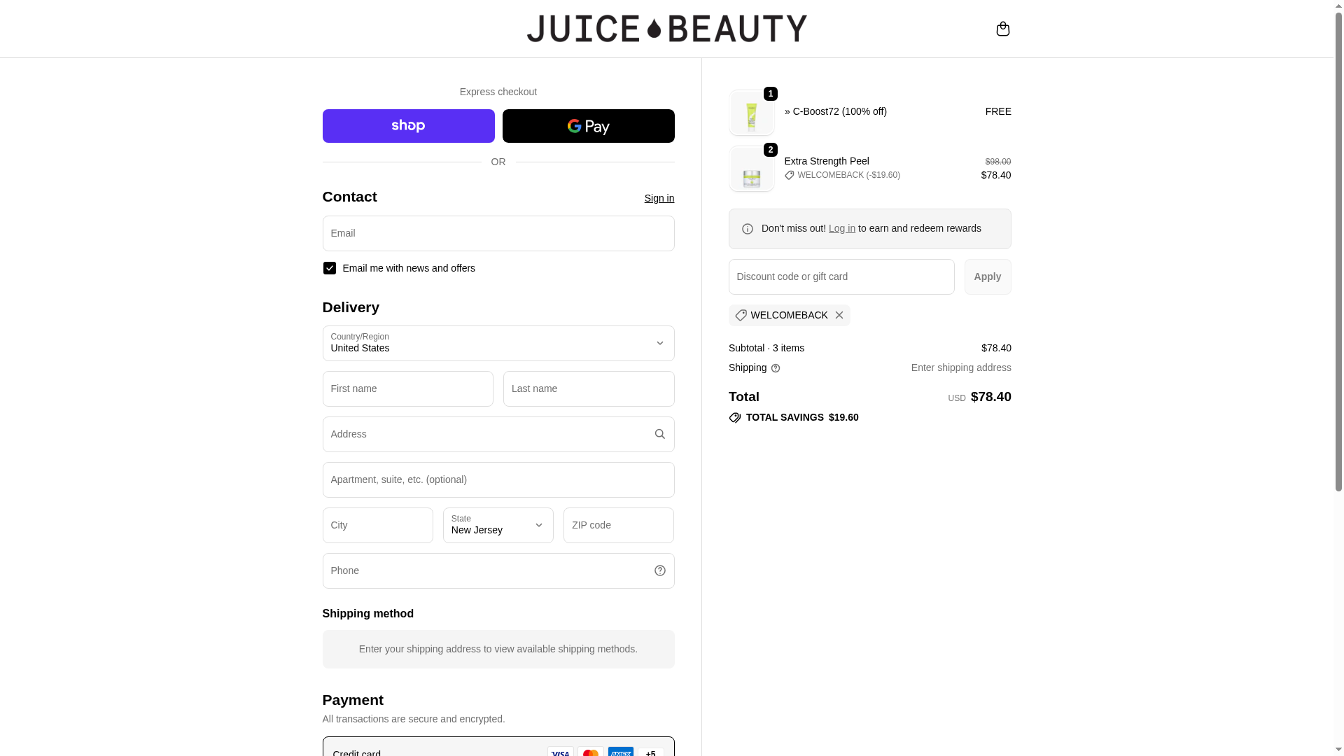The height and width of the screenshot is (756, 1344).
Task: Open the State dropdown showing New Jersey
Action: 498,525
